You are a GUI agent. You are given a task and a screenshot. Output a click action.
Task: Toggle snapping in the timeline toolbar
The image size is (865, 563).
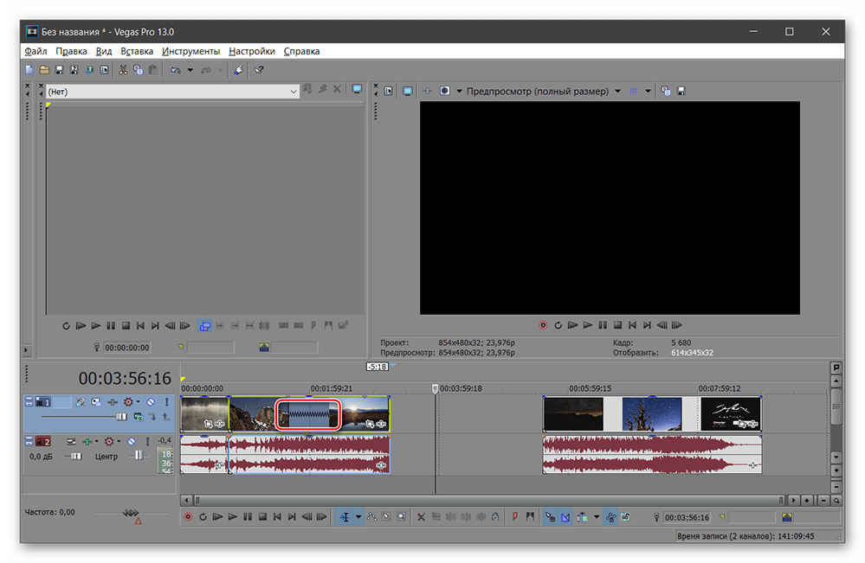(550, 516)
